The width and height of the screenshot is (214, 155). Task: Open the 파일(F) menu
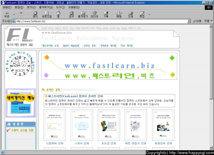pos(7,7)
